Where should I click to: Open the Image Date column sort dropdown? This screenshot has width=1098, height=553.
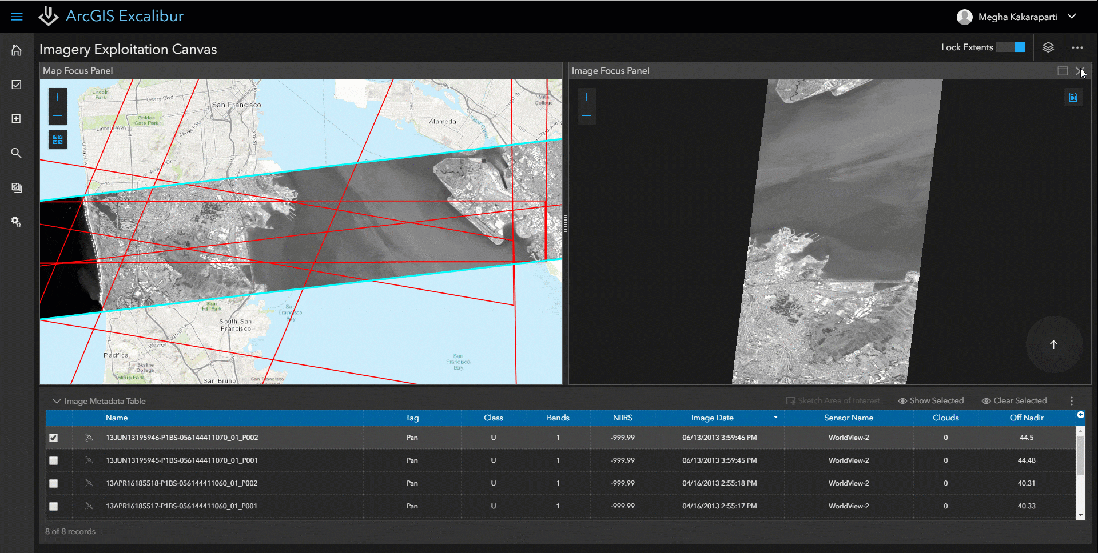775,418
